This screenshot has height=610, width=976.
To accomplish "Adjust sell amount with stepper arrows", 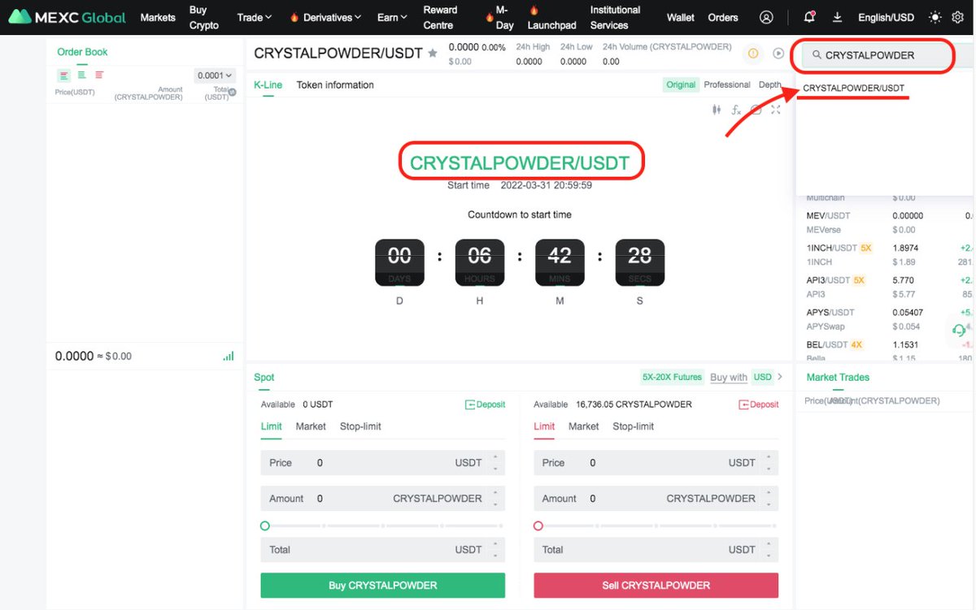I will tap(769, 499).
